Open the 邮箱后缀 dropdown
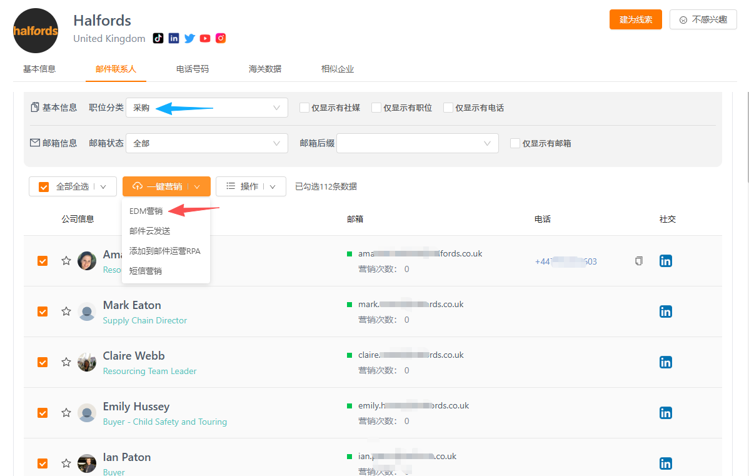This screenshot has width=749, height=476. pyautogui.click(x=418, y=143)
